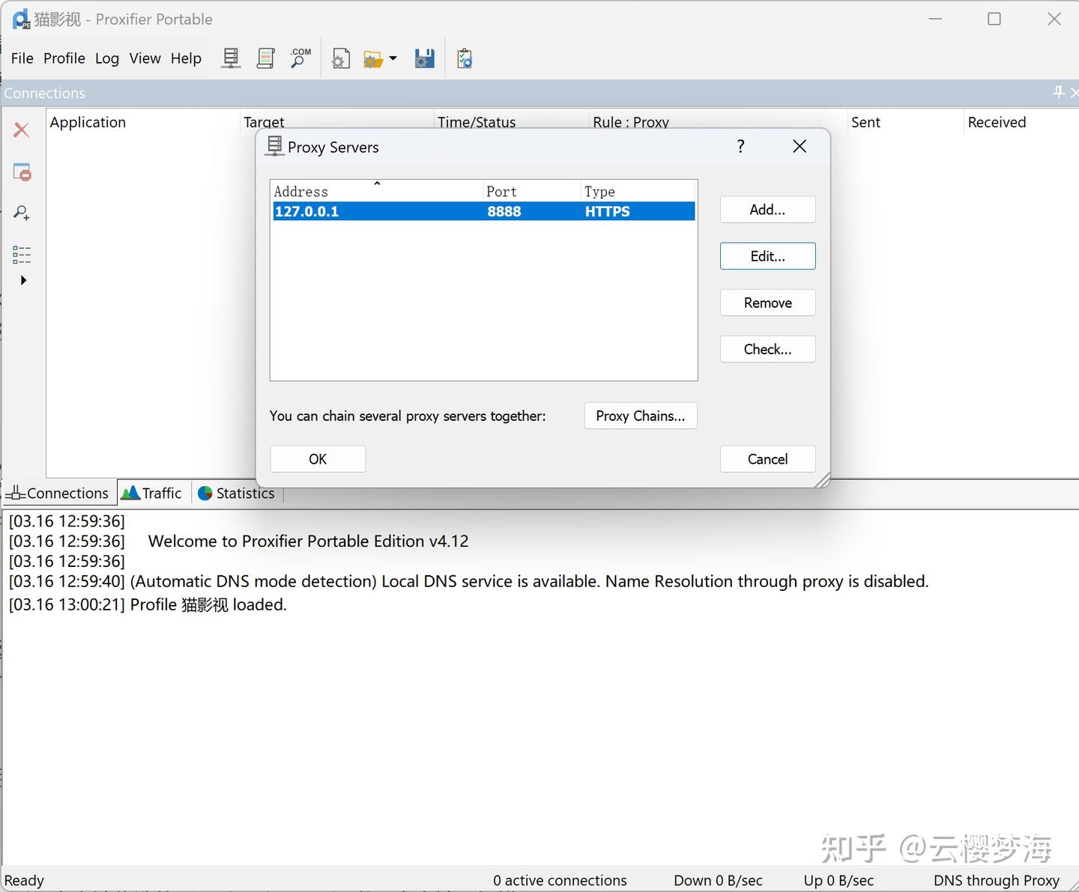Create new profile via toolbar icon

[341, 58]
